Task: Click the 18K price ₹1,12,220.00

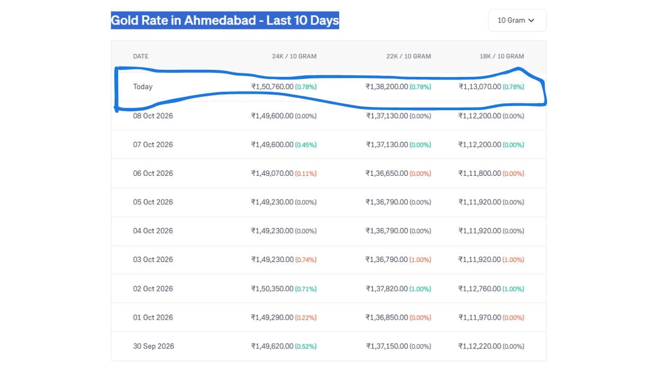Action: [480, 346]
